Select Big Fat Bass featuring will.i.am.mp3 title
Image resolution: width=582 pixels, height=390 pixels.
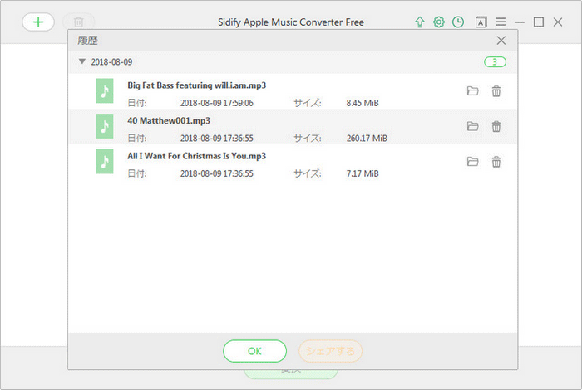tap(197, 85)
